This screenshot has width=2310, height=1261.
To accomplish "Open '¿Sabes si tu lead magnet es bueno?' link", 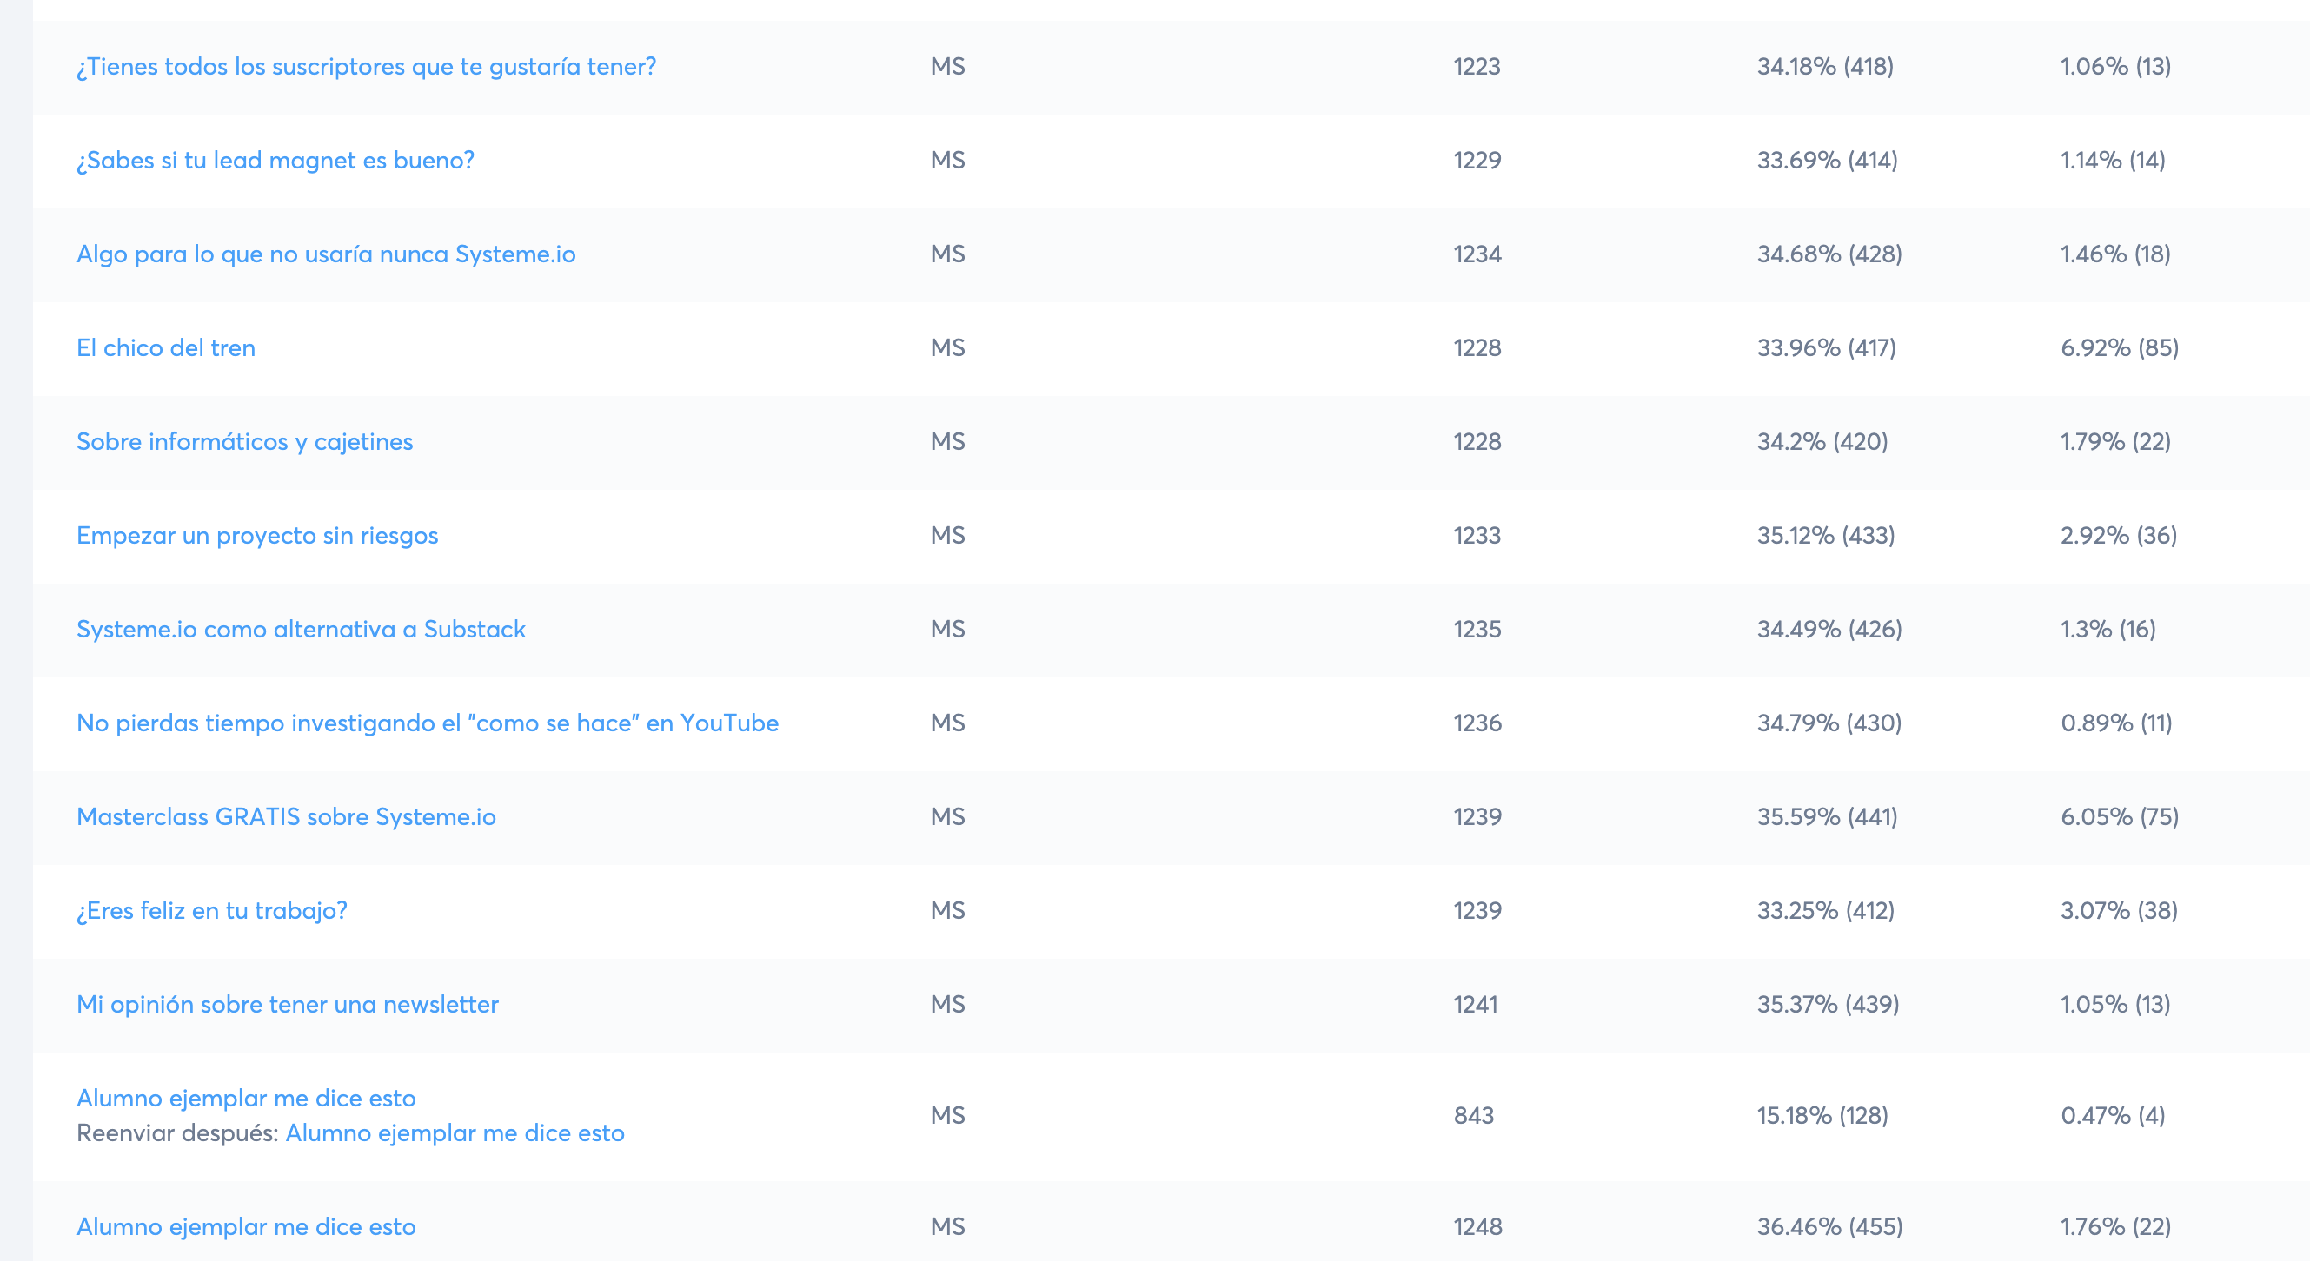I will 275,161.
